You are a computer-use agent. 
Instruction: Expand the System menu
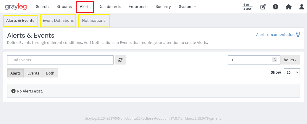pyautogui.click(x=187, y=7)
